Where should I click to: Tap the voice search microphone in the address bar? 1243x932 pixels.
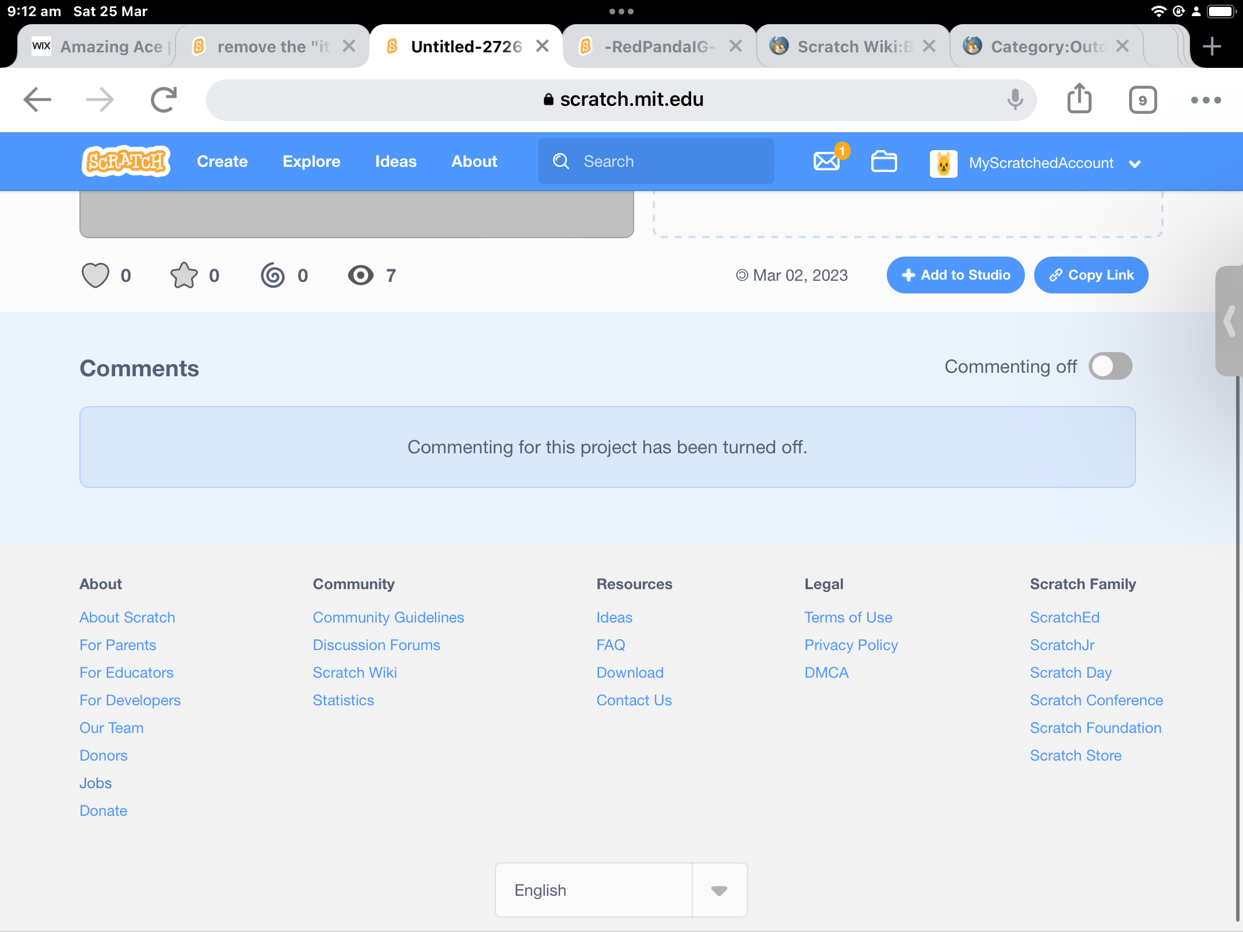coord(1015,99)
